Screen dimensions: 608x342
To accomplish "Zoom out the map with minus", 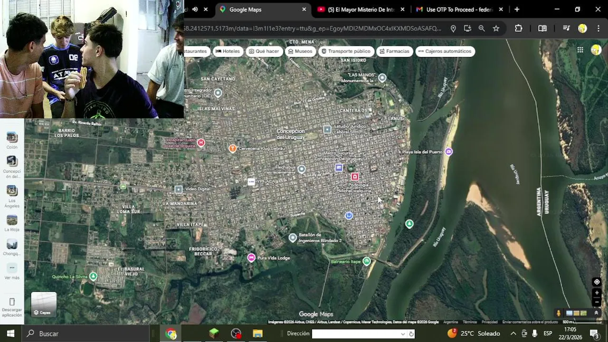I will [597, 302].
